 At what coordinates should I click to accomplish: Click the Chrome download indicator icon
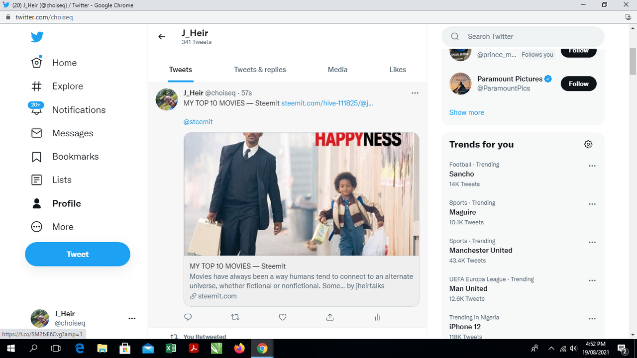coord(629,17)
